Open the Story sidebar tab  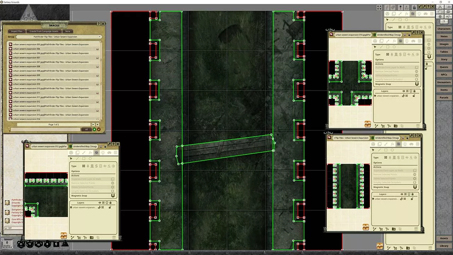[x=444, y=59]
